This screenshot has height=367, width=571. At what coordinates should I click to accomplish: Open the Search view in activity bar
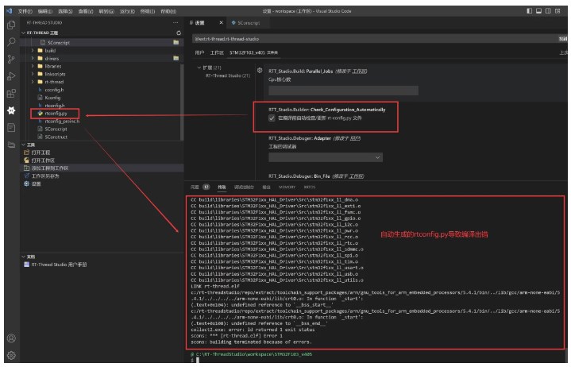pos(11,42)
